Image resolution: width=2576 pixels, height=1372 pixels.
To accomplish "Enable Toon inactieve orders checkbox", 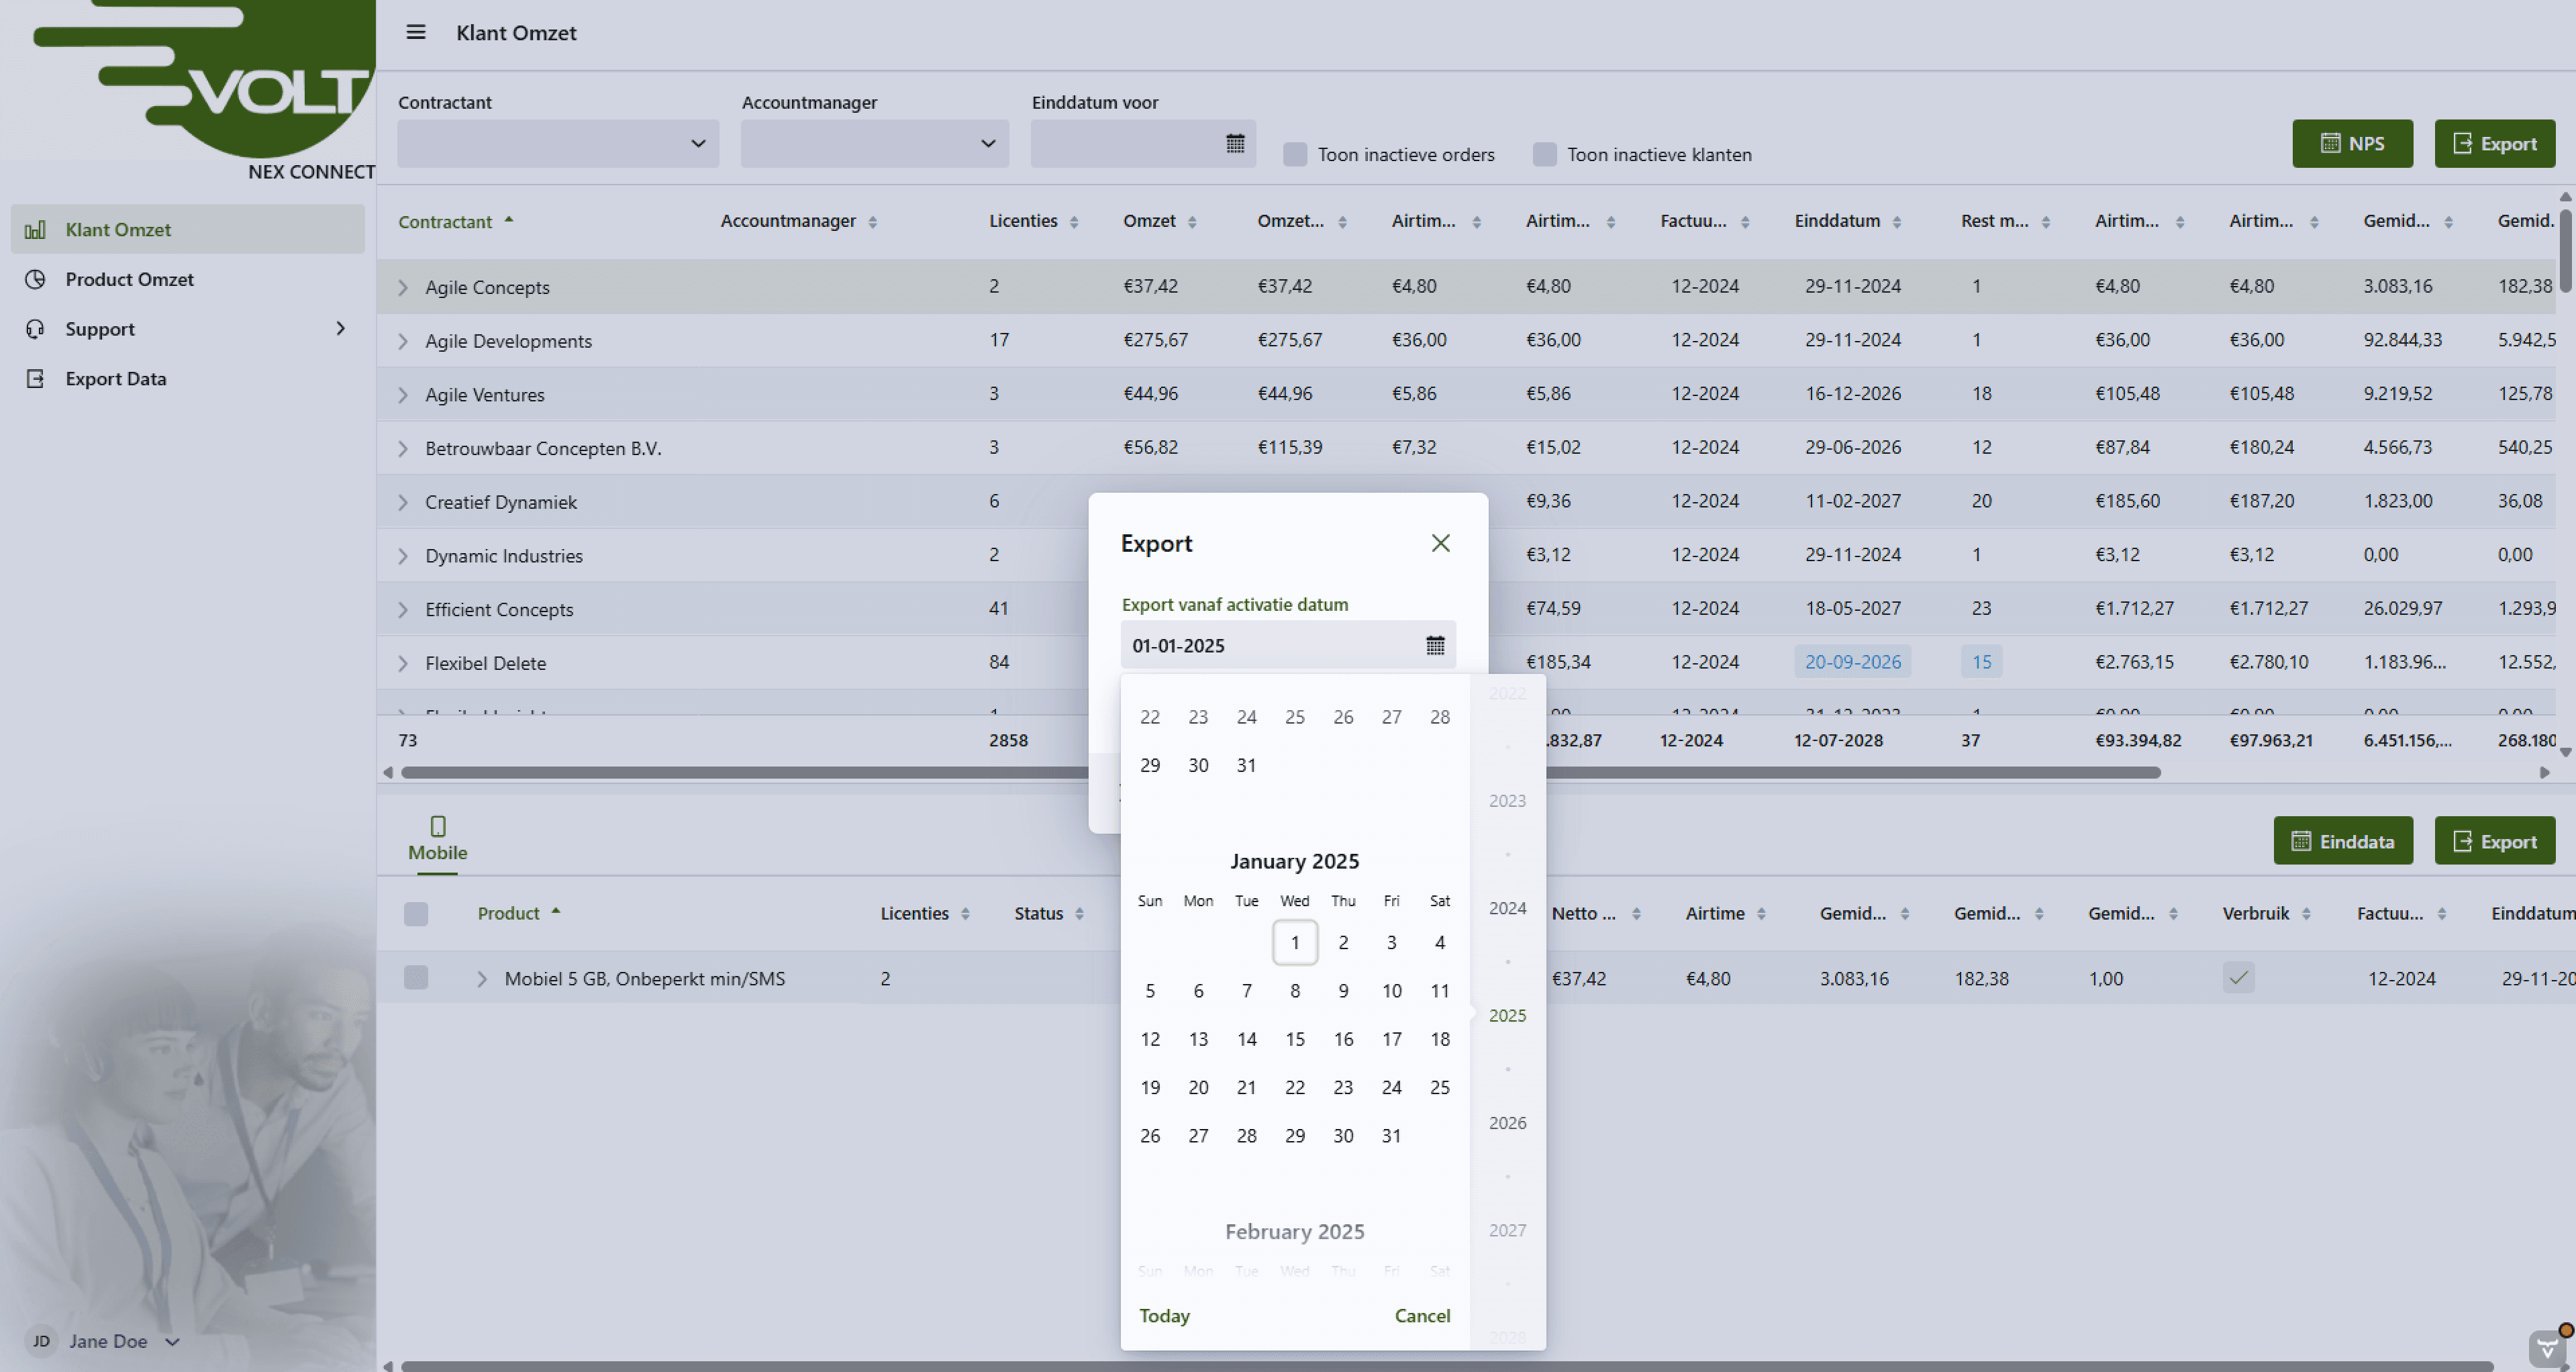I will point(1295,154).
